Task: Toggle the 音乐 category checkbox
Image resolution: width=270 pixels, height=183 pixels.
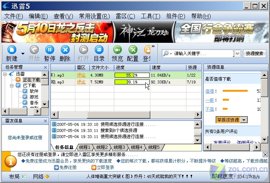Action: pos(25,102)
